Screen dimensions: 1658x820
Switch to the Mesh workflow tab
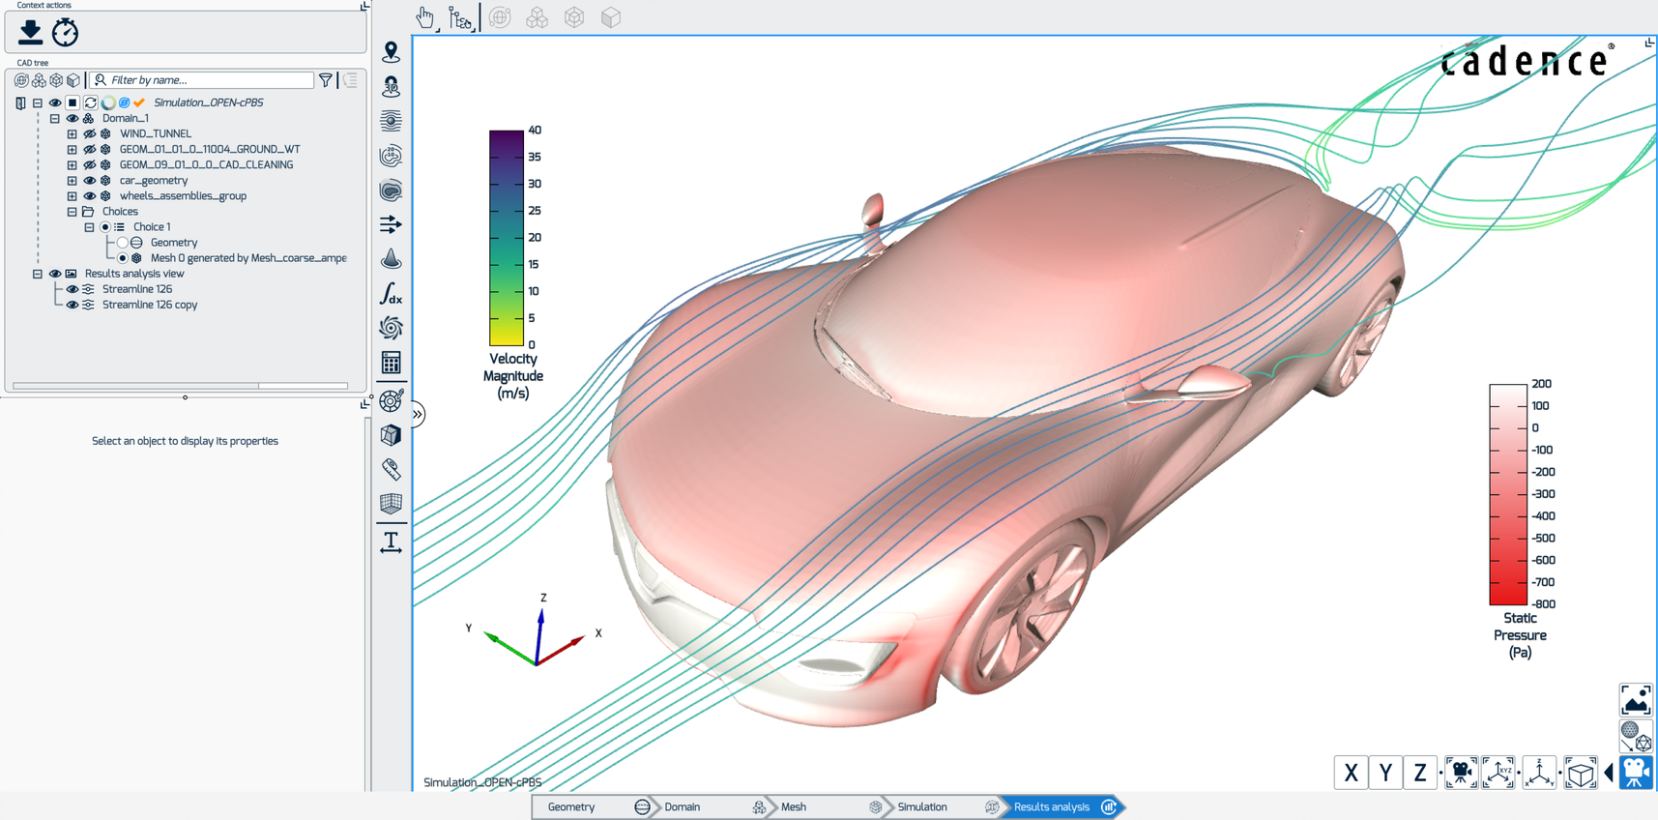coord(794,806)
